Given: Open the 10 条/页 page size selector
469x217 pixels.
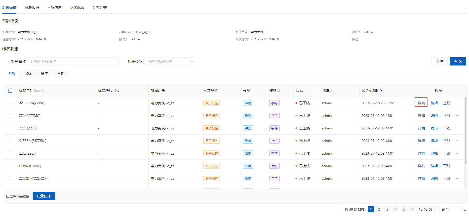Looking at the screenshot, I should pos(427,209).
